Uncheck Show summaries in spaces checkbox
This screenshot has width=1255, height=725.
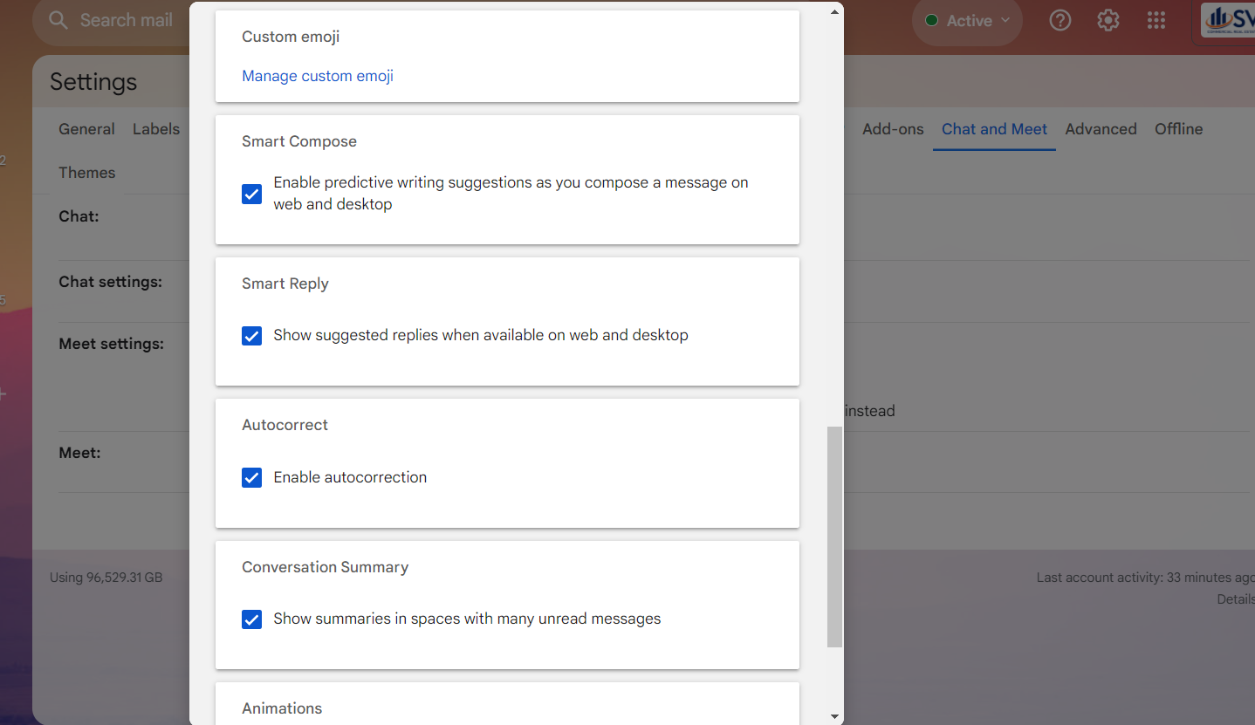coord(251,619)
